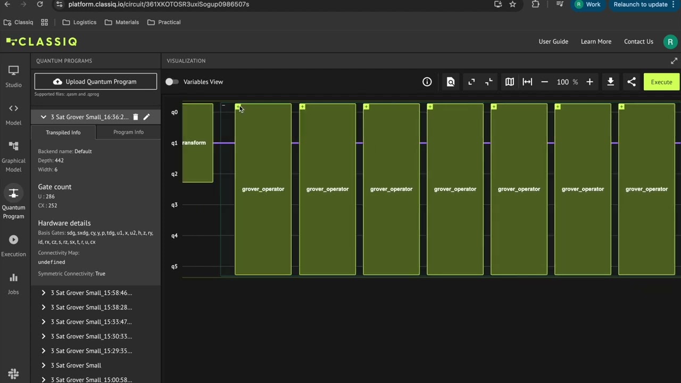Run the circuit with the Execute button
This screenshot has width=681, height=383.
(661, 82)
